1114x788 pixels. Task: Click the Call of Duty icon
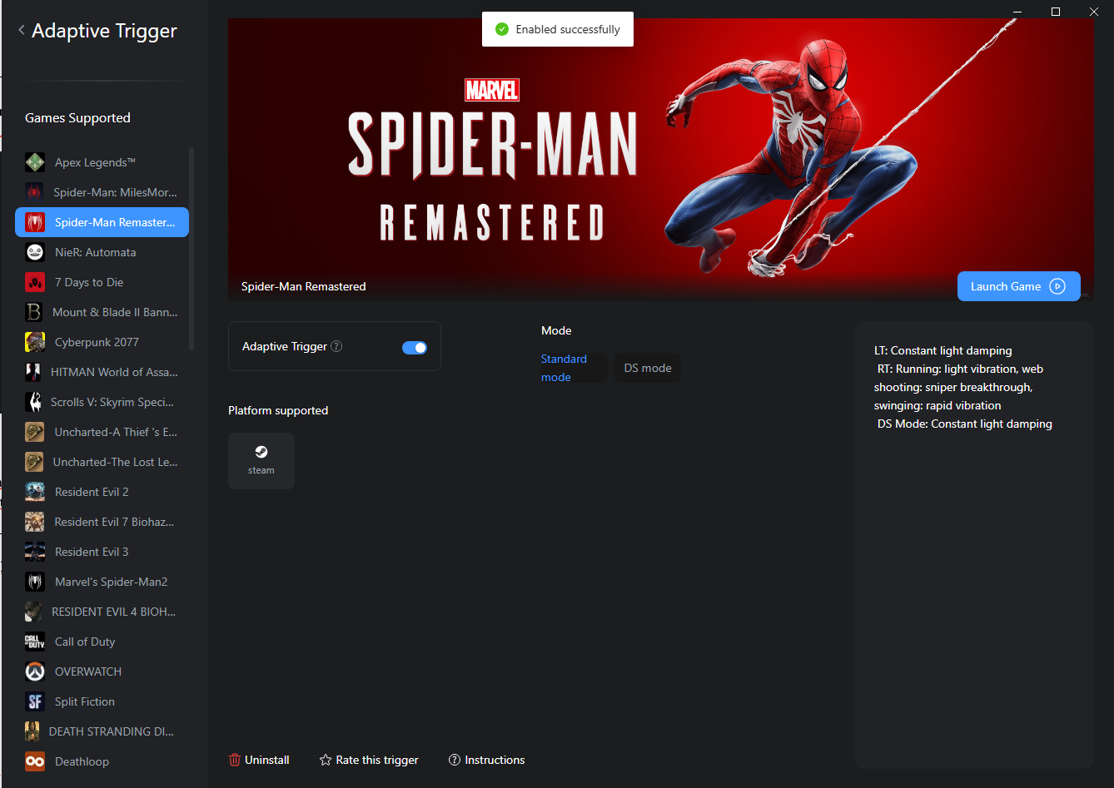(x=35, y=642)
